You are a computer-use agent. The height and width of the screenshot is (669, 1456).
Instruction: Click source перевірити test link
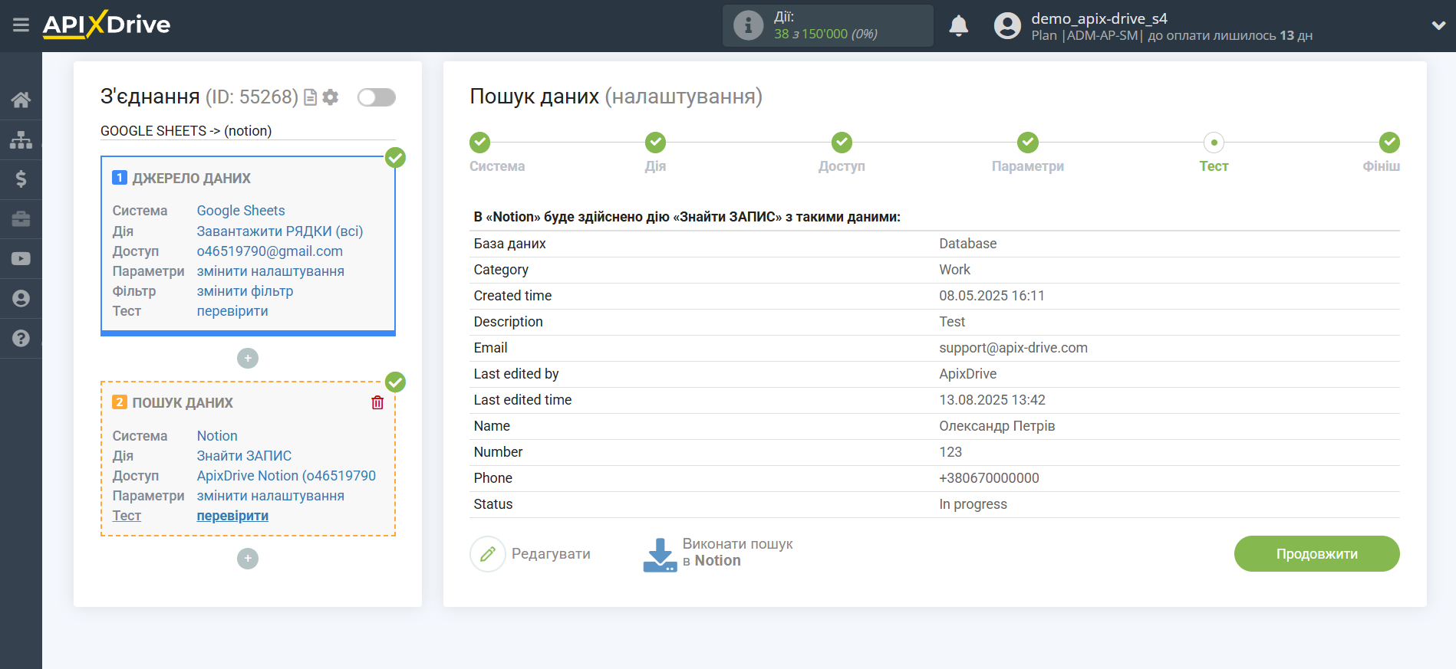[x=232, y=311]
